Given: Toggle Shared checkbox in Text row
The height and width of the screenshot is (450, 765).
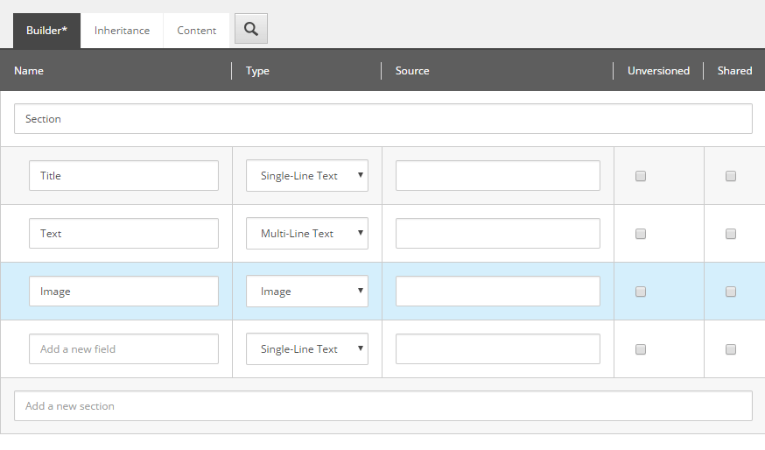Looking at the screenshot, I should 731,234.
